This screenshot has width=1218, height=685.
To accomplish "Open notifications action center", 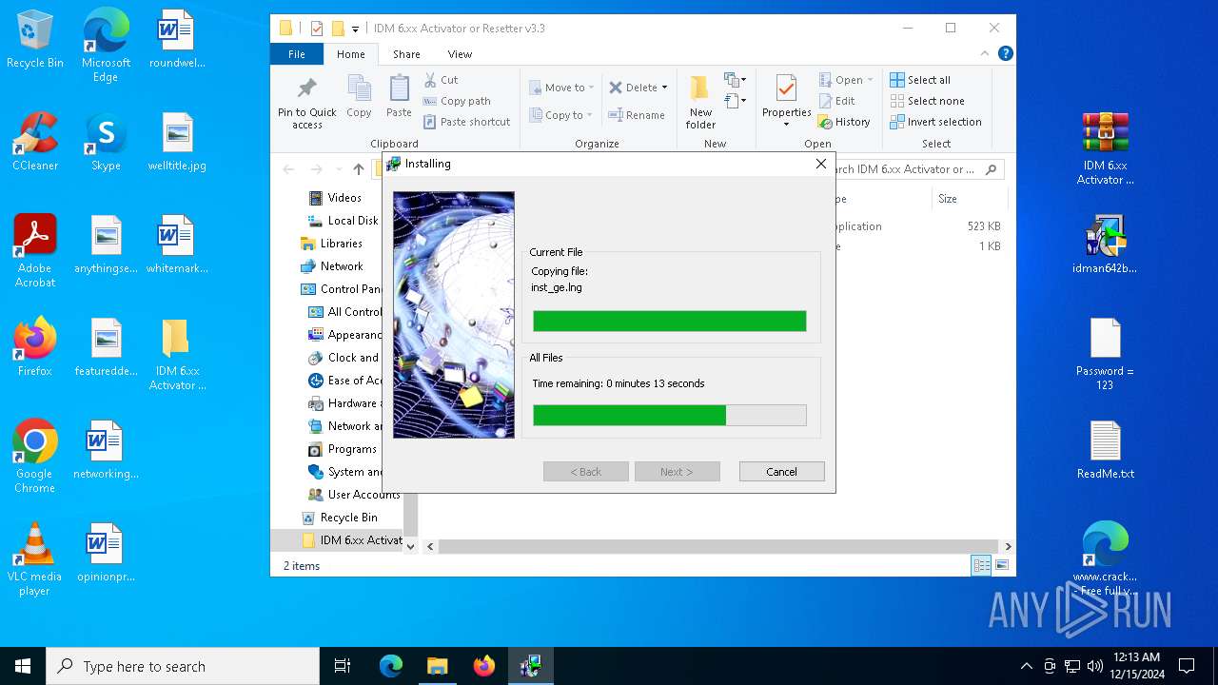I will [1187, 666].
